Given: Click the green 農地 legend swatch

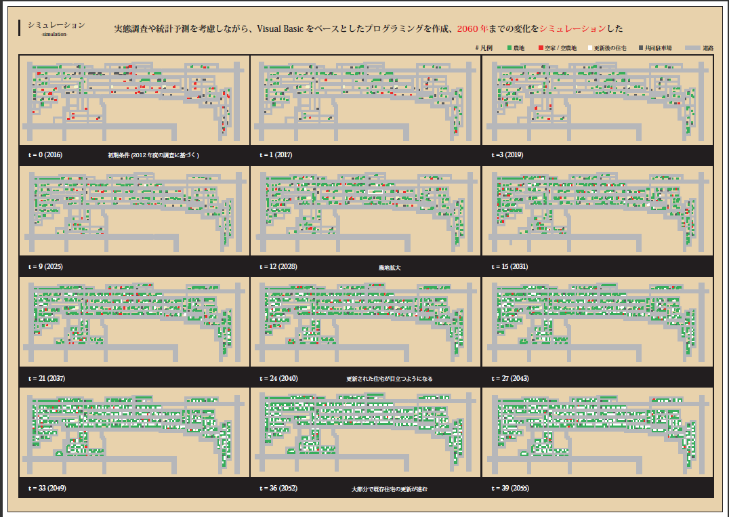Looking at the screenshot, I should click(509, 48).
